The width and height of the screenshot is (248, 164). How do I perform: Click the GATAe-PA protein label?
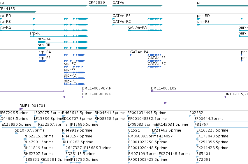click(x=140, y=52)
